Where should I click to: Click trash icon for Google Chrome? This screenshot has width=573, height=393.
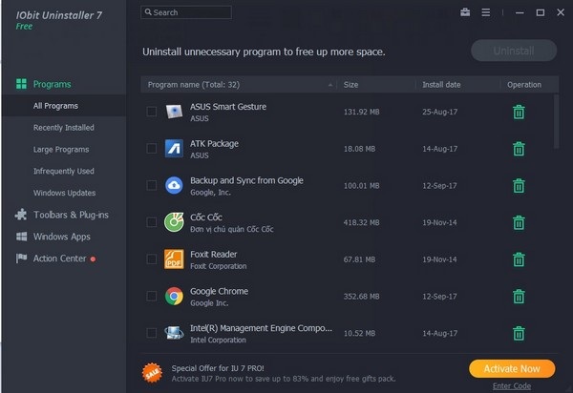coord(519,297)
